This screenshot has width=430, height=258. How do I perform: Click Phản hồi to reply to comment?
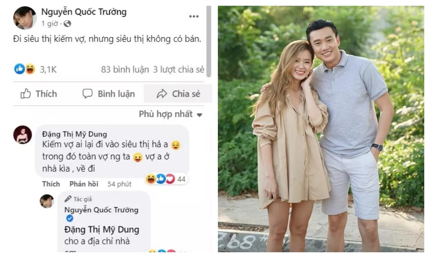pyautogui.click(x=84, y=184)
